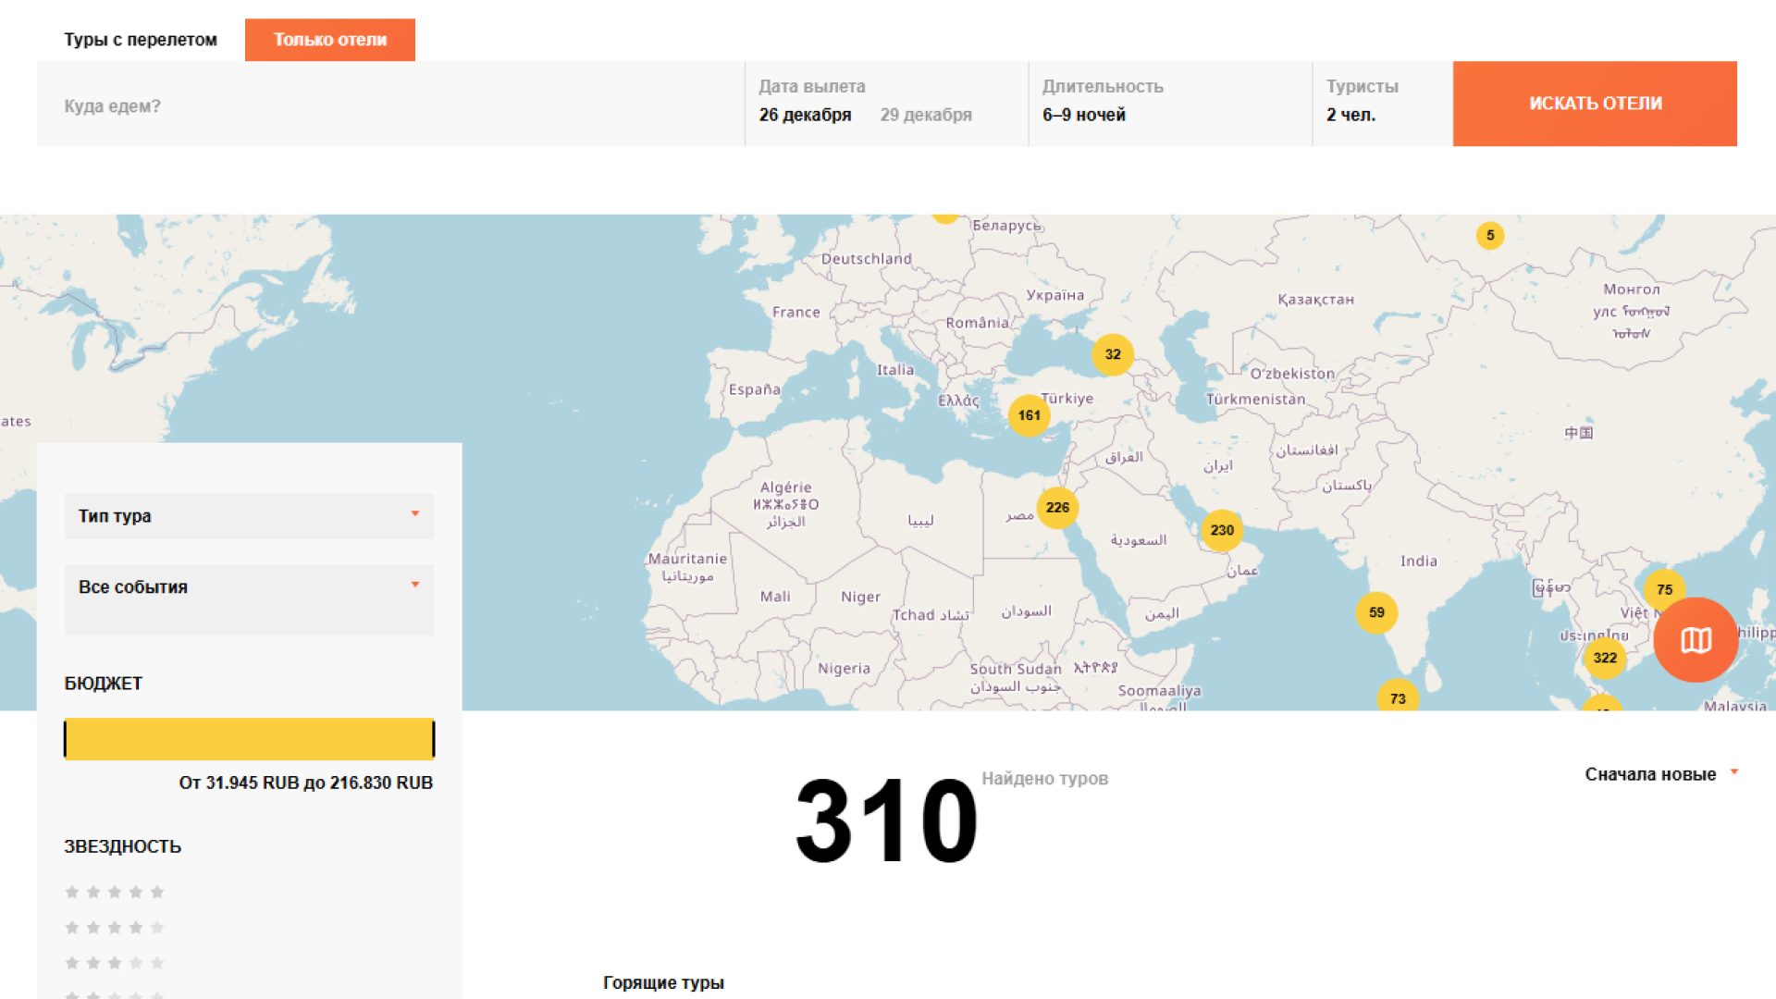Viewport: 1776px width, 999px height.
Task: Select the map cluster marker 161
Action: (1029, 415)
